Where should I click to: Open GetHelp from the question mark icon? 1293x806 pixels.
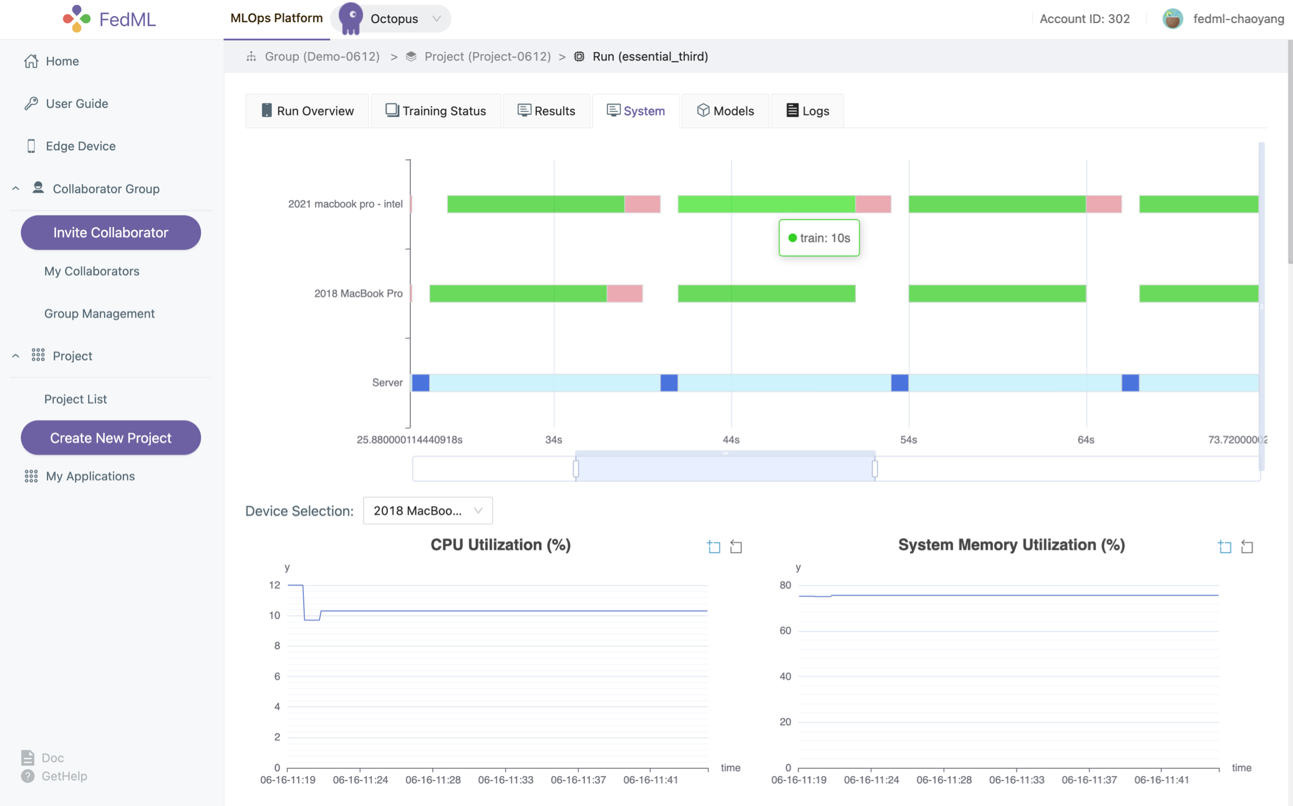click(27, 776)
